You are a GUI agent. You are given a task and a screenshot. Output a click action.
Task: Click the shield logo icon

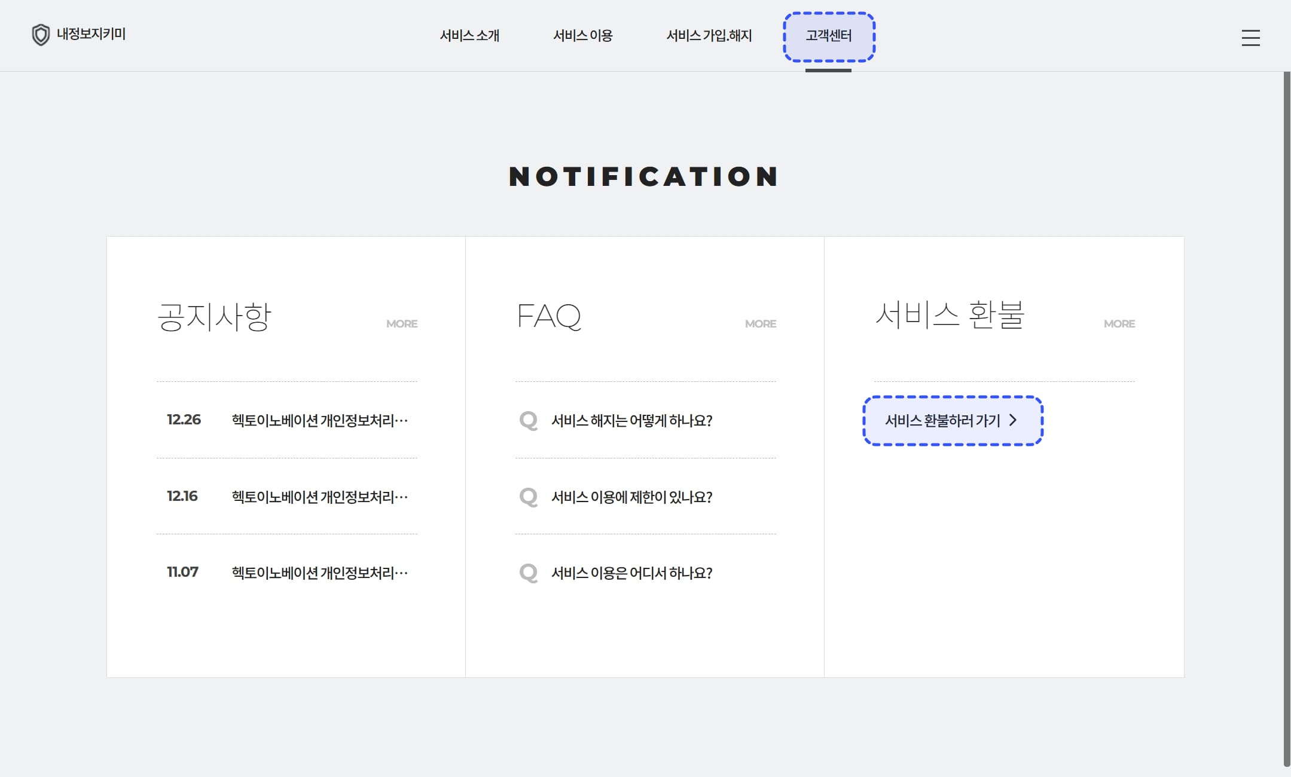coord(41,35)
